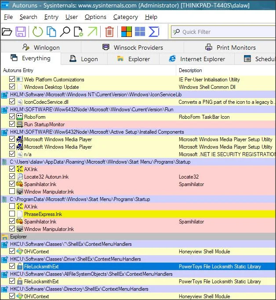The height and width of the screenshot is (300, 276).
Task: Click the Save floppy disk icon
Action: [x=21, y=32]
